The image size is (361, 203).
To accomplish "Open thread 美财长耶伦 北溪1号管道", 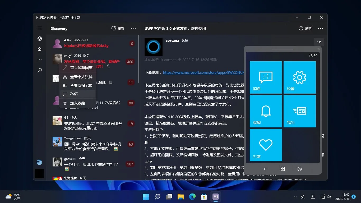I will point(93,126).
